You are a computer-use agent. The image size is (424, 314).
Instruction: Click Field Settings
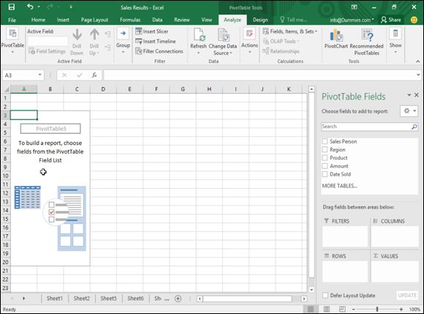(47, 51)
